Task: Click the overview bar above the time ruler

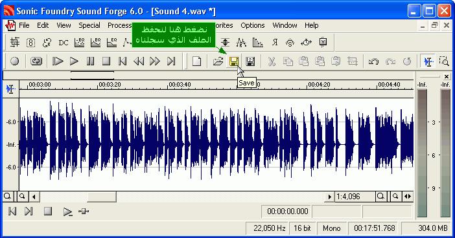Action: (x=208, y=76)
